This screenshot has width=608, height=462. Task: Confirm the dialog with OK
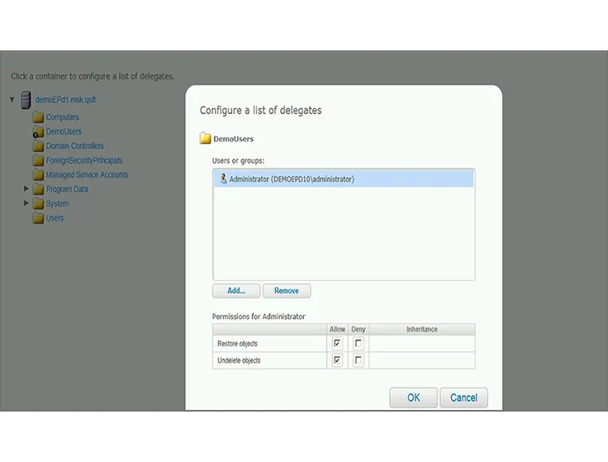coord(413,398)
